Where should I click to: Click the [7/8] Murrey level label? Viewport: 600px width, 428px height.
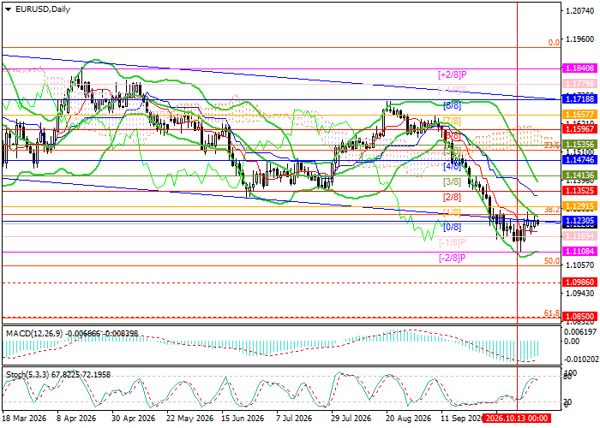point(452,122)
